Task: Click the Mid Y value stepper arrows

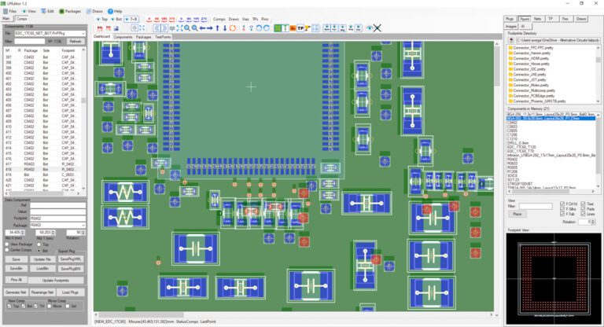Action: click(x=53, y=233)
